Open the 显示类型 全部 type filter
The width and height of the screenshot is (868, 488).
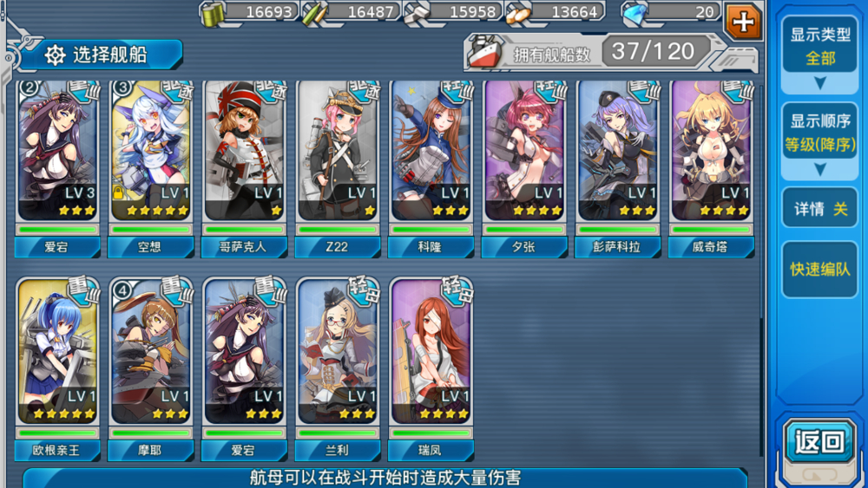coord(820,46)
